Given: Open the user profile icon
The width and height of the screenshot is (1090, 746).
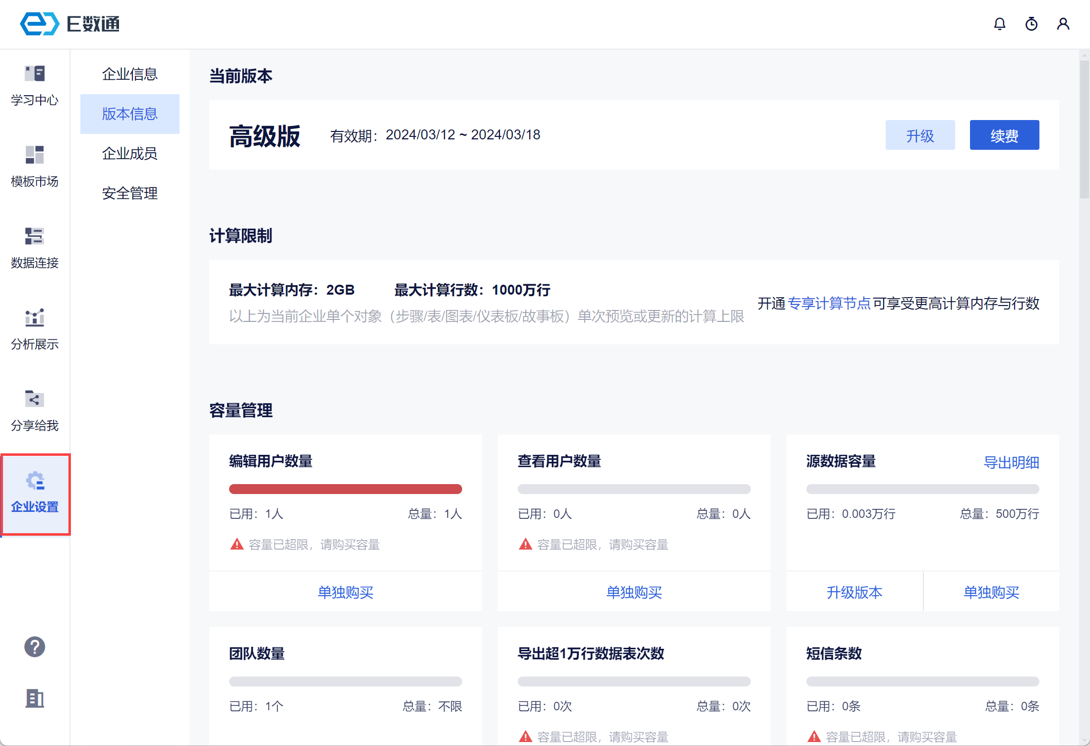Looking at the screenshot, I should click(1063, 24).
